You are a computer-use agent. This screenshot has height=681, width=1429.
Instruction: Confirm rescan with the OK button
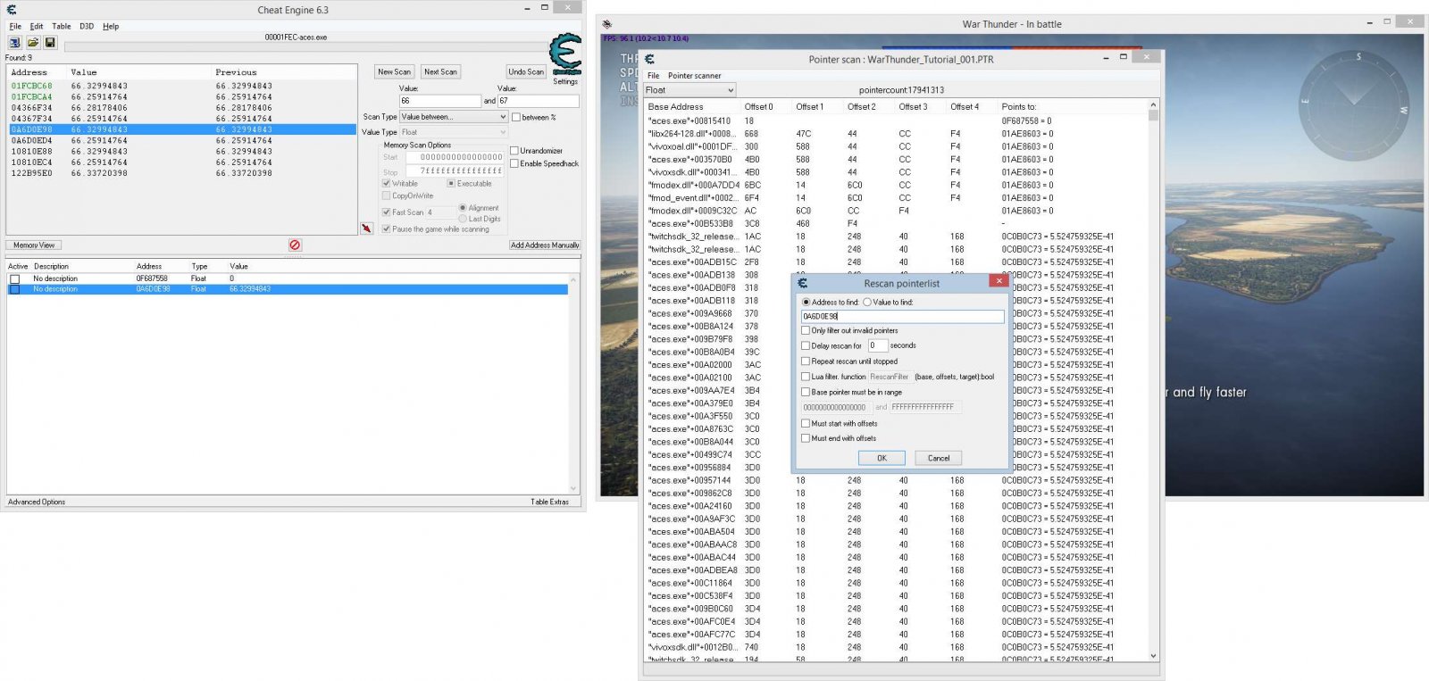(x=882, y=458)
